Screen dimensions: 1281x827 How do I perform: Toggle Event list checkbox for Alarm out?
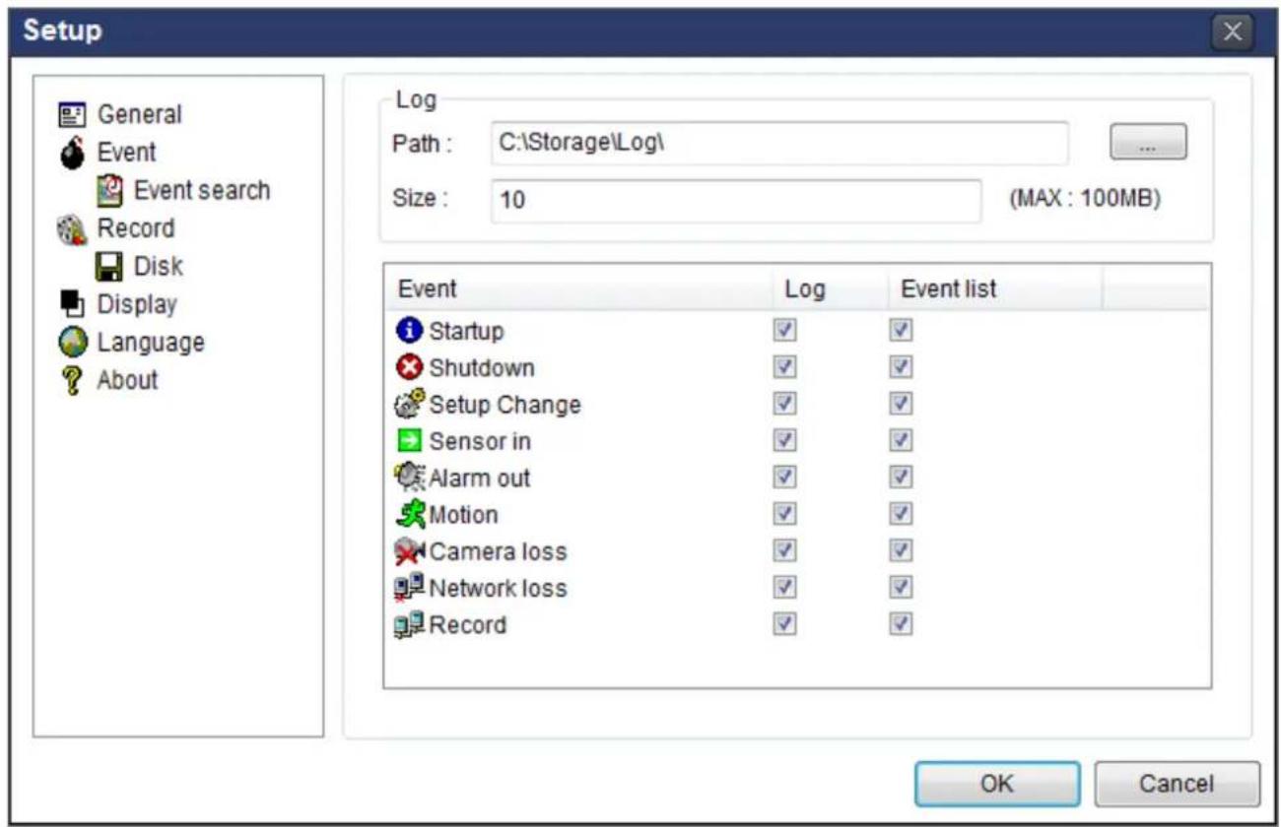(x=902, y=477)
